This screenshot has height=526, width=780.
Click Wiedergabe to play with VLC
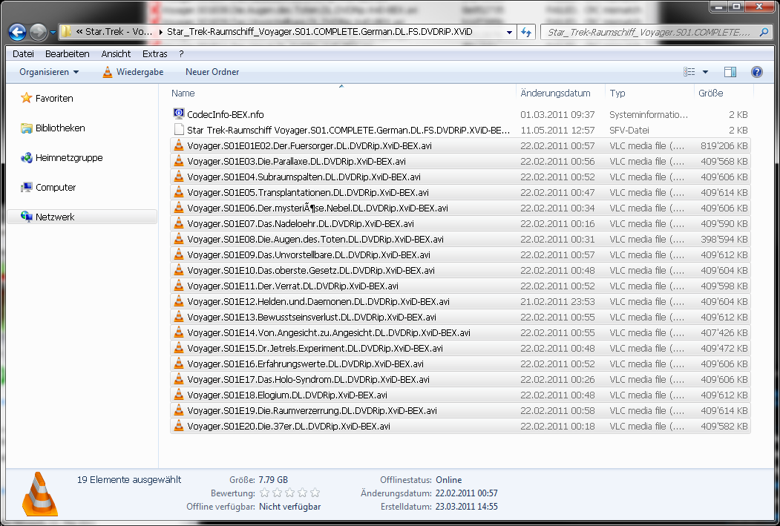(x=133, y=72)
